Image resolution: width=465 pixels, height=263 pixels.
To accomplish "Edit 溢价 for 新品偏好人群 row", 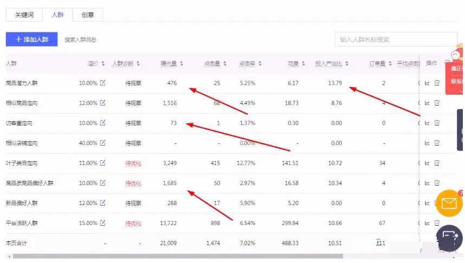I will pyautogui.click(x=102, y=203).
